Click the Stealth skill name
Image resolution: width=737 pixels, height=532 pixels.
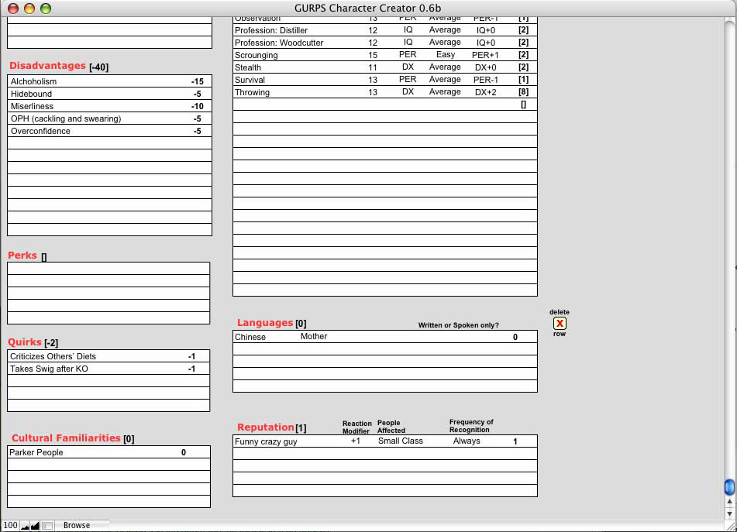[x=248, y=67]
